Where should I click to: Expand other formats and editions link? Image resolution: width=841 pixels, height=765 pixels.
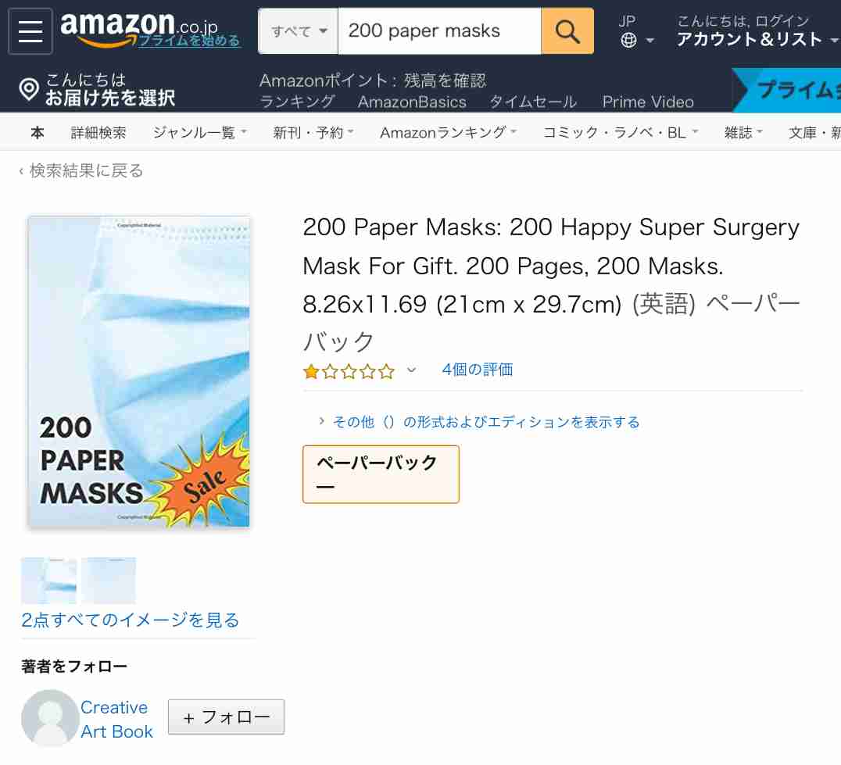click(486, 422)
